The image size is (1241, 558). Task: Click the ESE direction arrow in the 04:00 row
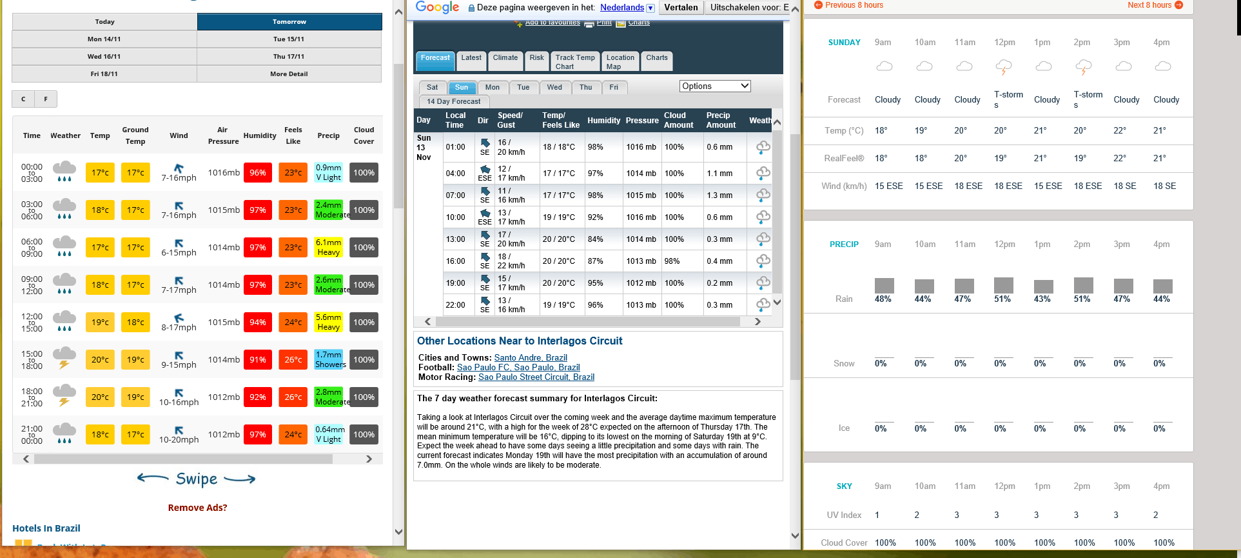[x=485, y=169]
